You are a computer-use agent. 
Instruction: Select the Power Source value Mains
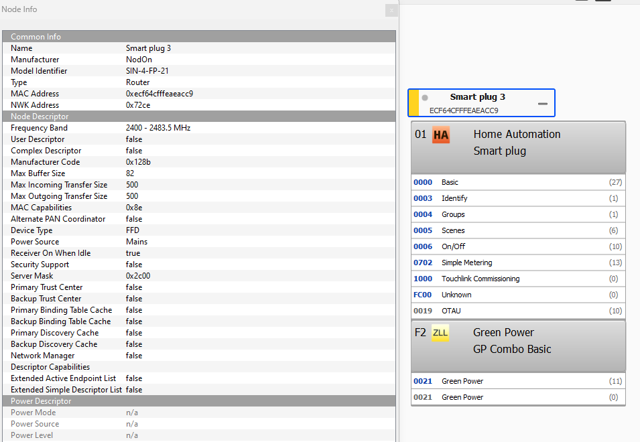coord(137,242)
